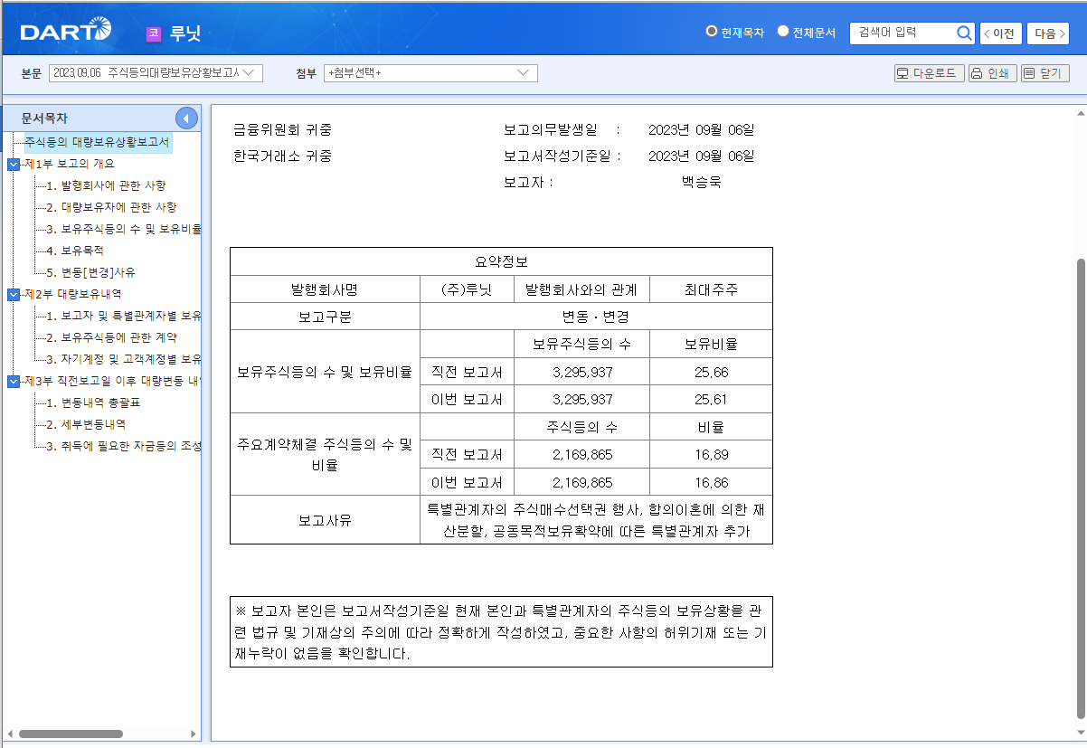This screenshot has height=748, width=1087.
Task: Click the 금융위원회 귀중 text
Action: [x=282, y=129]
